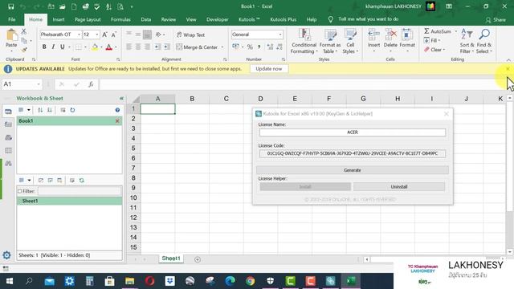
Task: Open Kutools navigation settings gear icon
Action: pos(6,255)
